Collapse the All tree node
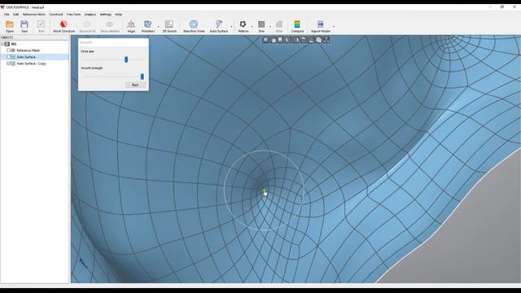521x293 pixels. (x=2, y=44)
